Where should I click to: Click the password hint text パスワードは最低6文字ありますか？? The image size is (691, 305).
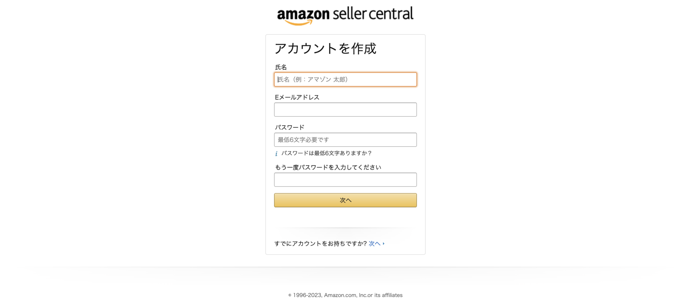coord(326,153)
